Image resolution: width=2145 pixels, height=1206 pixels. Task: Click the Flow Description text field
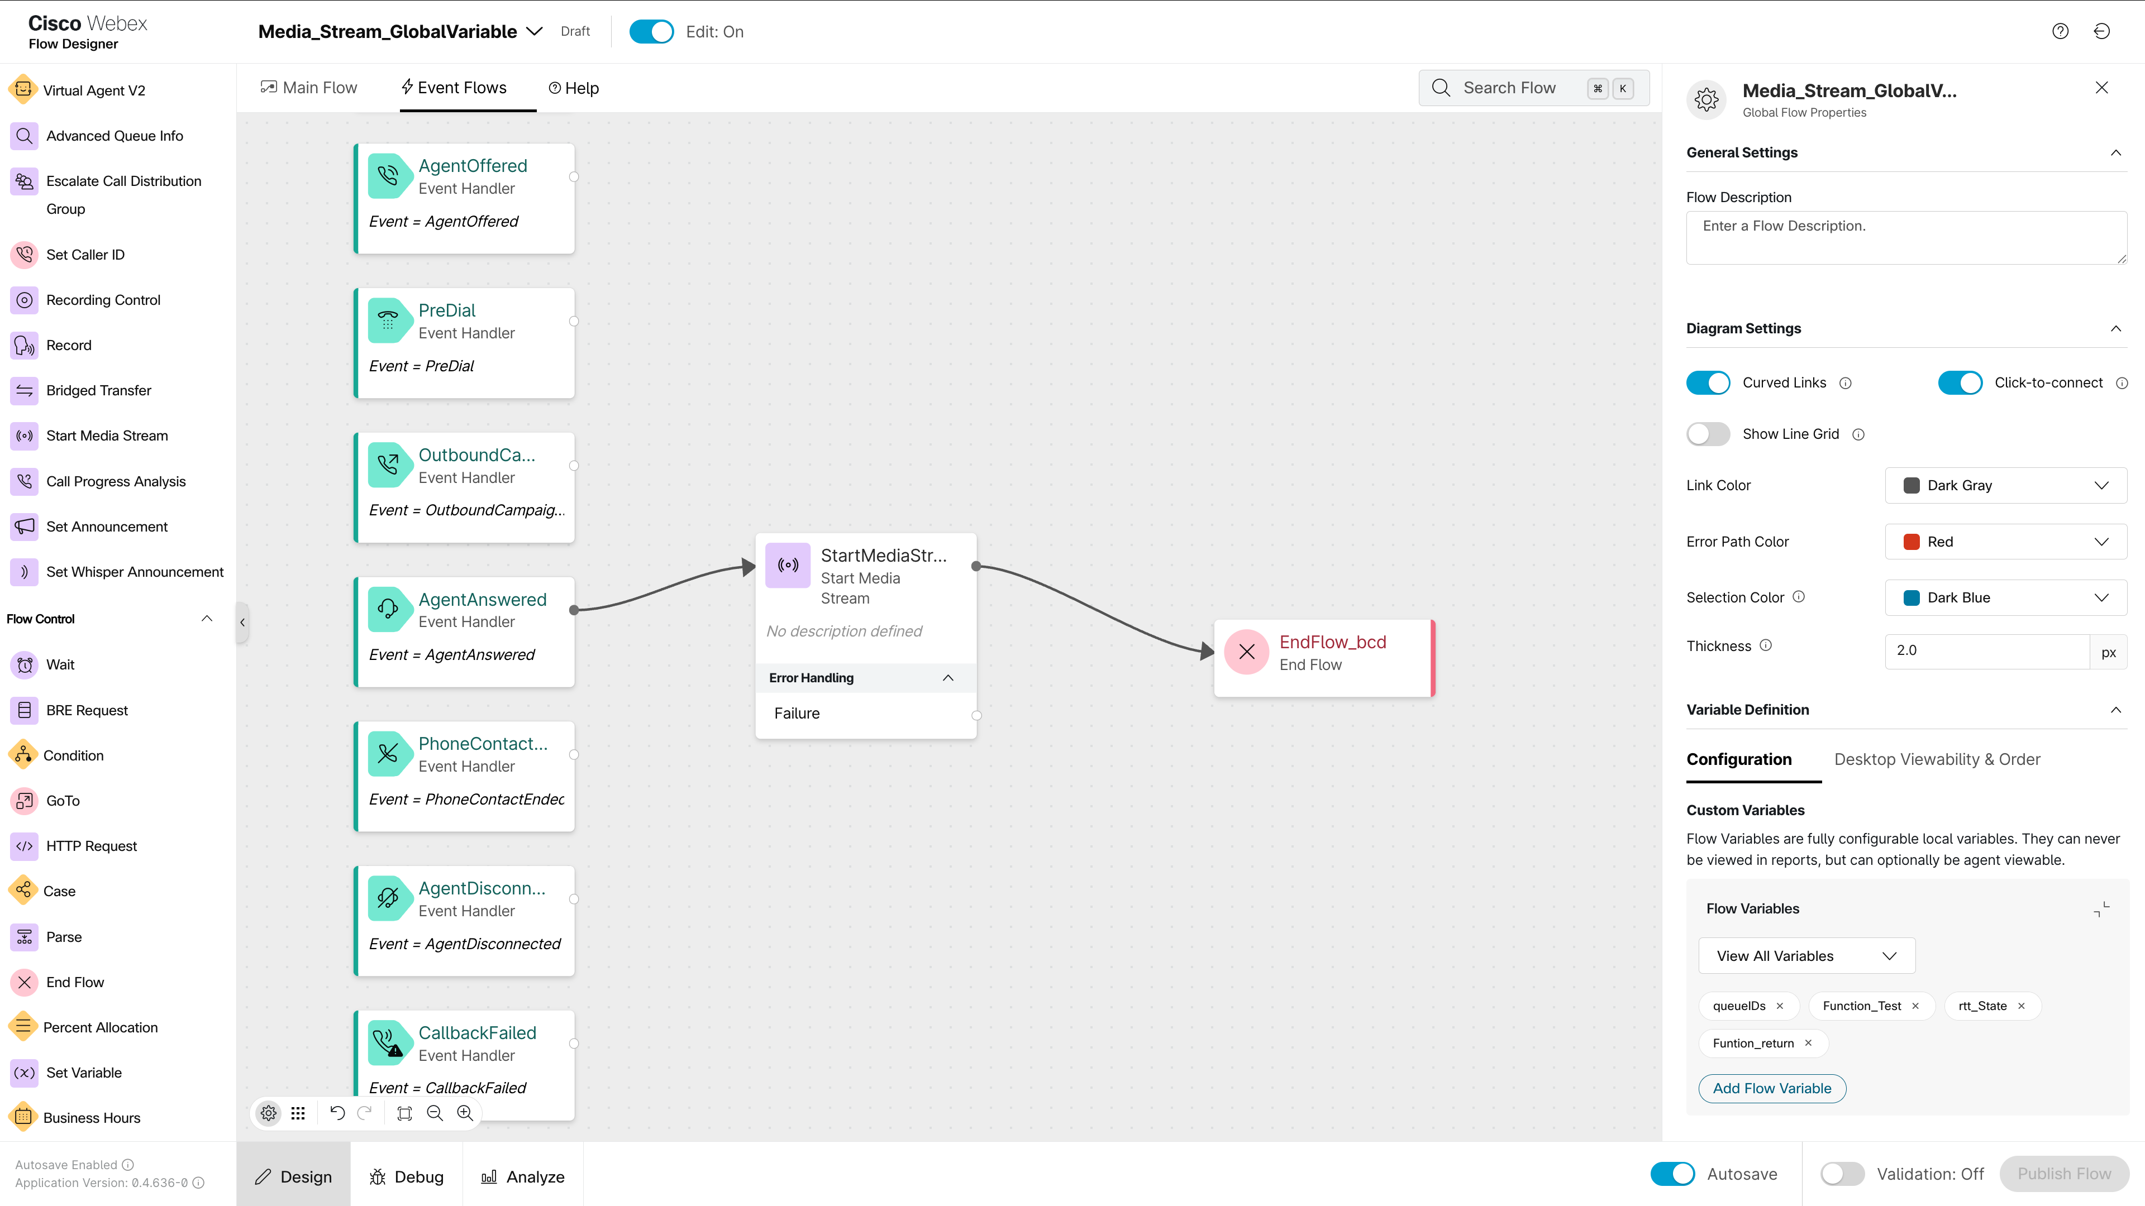(1906, 237)
